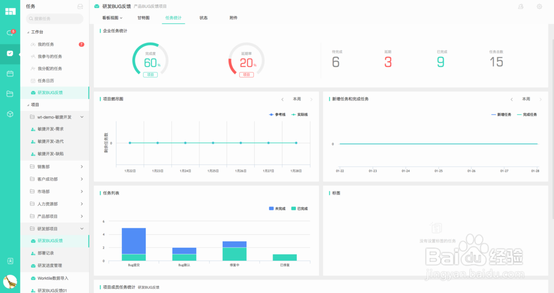
Task: Go to next week in 新增任务和完成任务
Action: tap(541, 99)
